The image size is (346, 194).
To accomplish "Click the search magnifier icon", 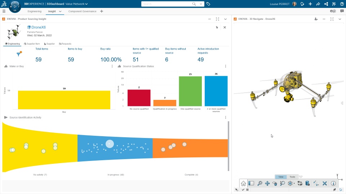I will (194, 4).
